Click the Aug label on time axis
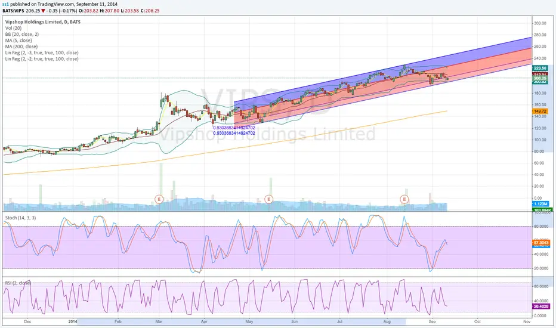 click(387, 321)
